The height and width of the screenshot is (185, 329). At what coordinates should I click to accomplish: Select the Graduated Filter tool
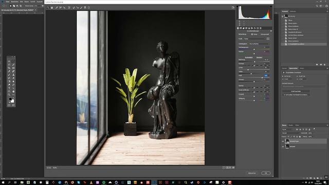coord(85,8)
